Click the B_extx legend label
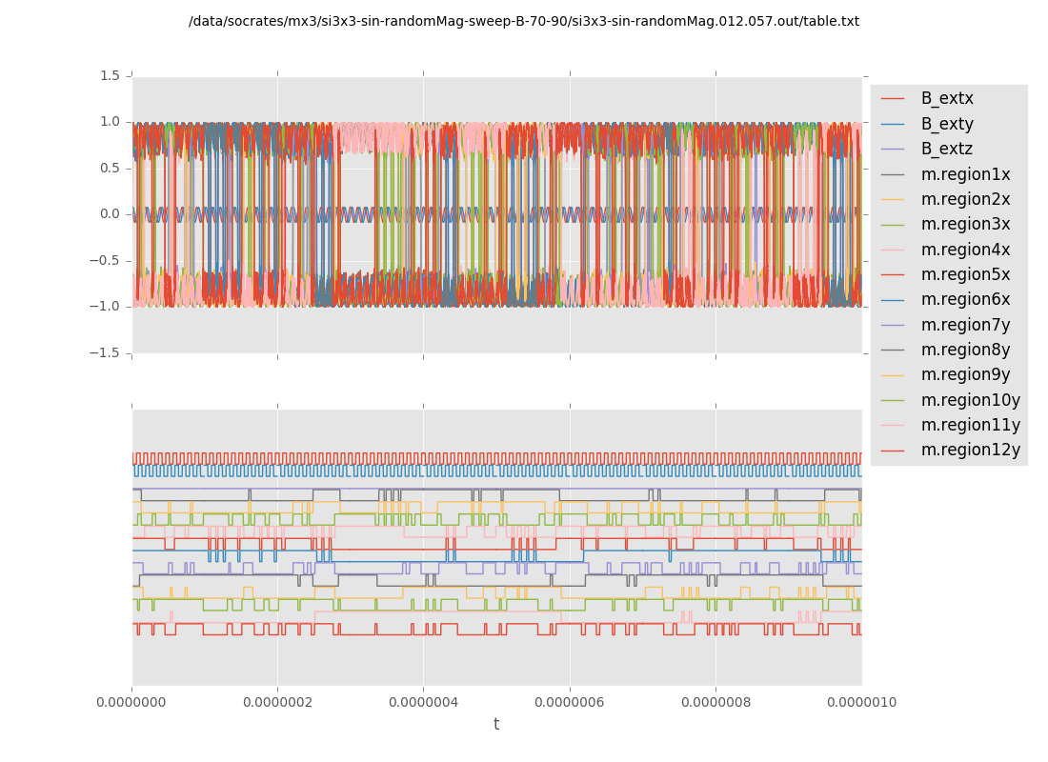Viewport: 1048px width, 762px height. point(947,98)
